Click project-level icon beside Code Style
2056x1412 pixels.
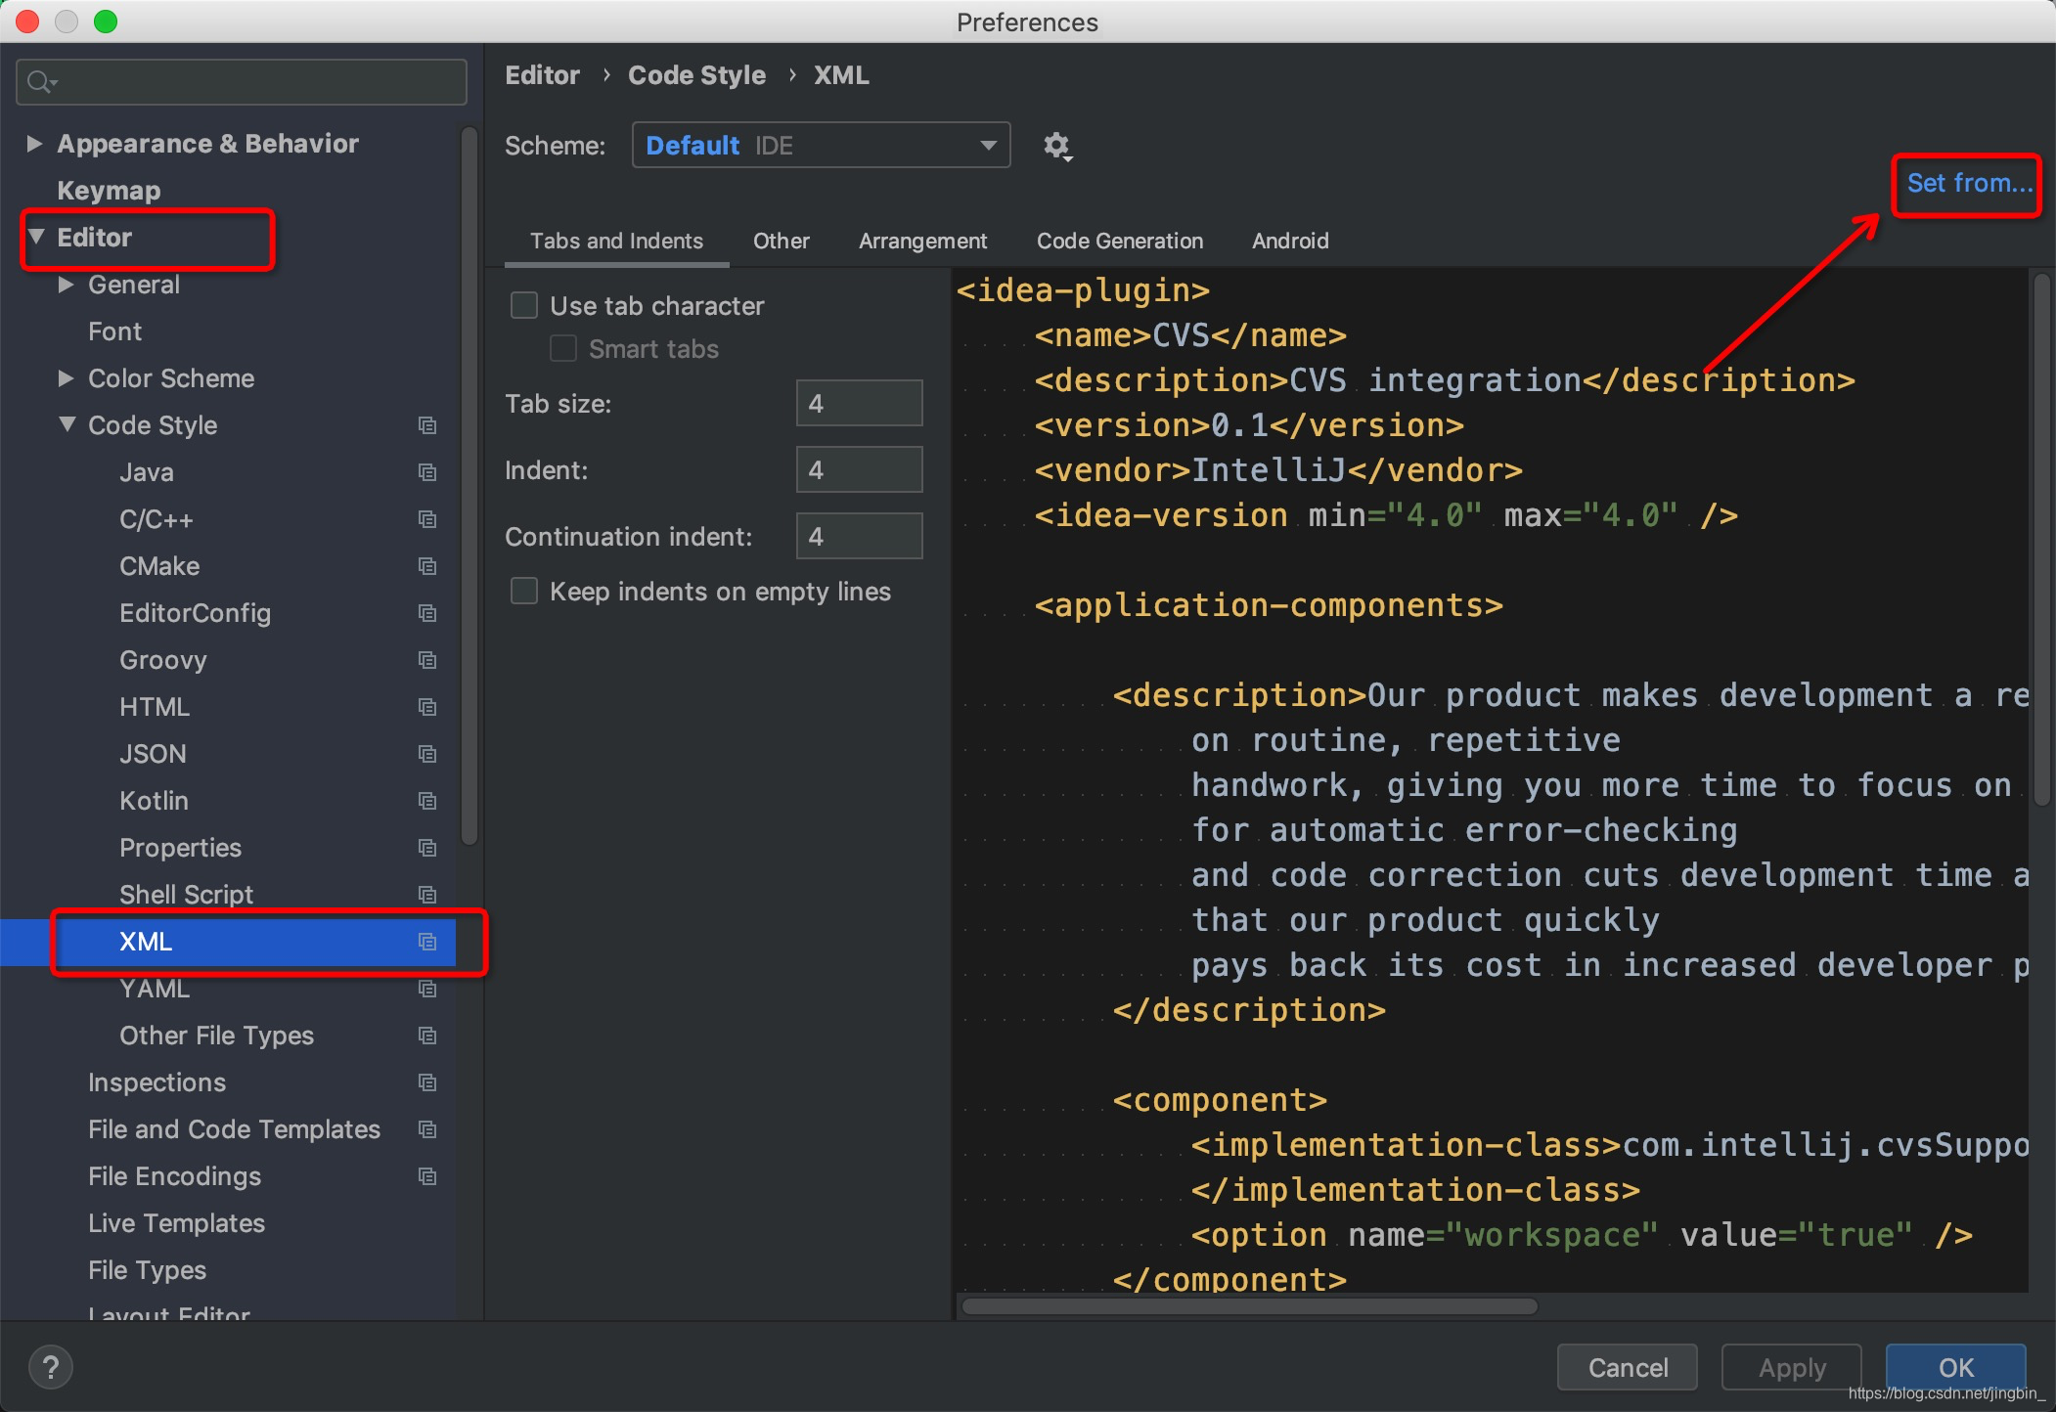(427, 425)
